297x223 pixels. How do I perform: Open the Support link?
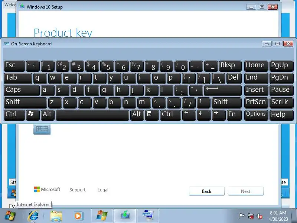[78, 190]
